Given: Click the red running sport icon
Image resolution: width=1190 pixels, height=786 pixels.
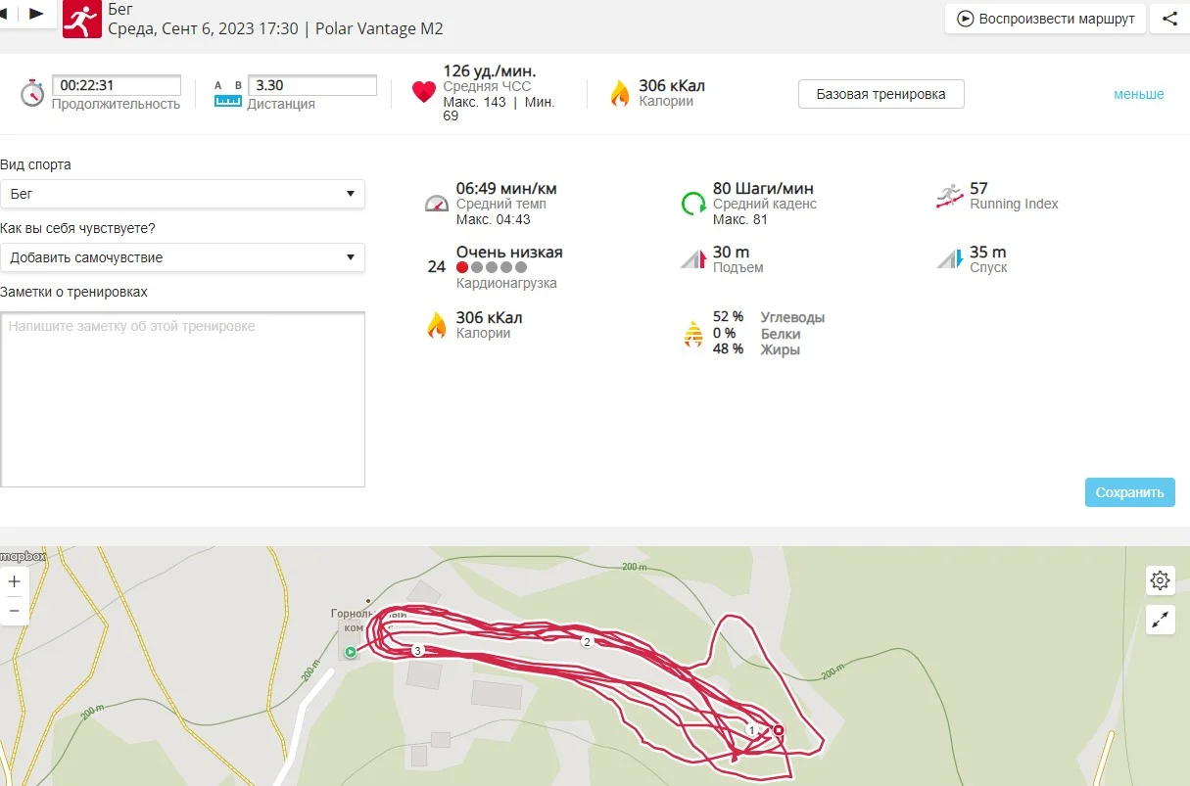Looking at the screenshot, I should 81,19.
